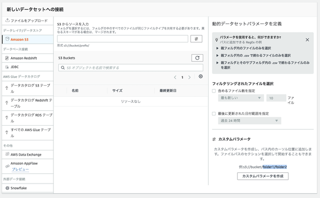Go to next page of S3 buckets
320x198 pixels.
[189, 77]
